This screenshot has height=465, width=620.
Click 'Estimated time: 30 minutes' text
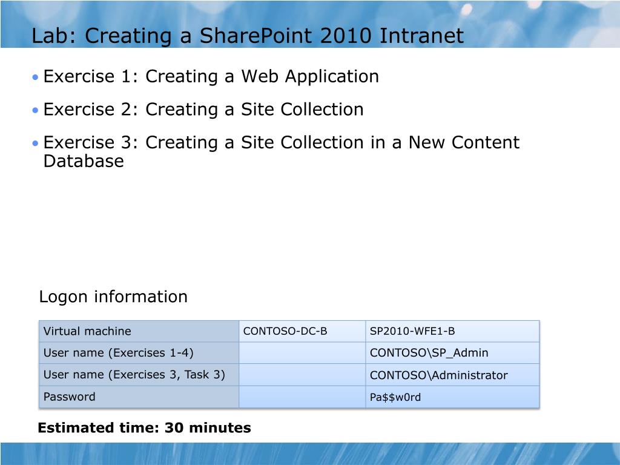click(144, 428)
